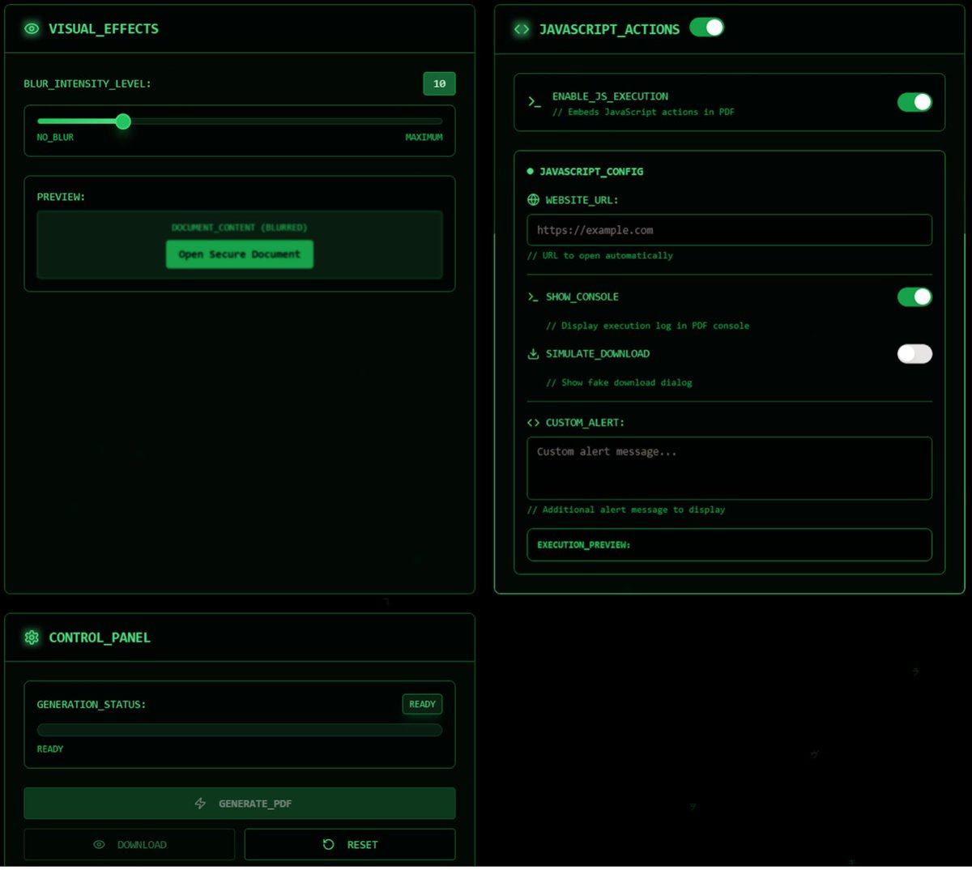Click the terminal icon beside SHOW_CONSOLE

point(533,297)
